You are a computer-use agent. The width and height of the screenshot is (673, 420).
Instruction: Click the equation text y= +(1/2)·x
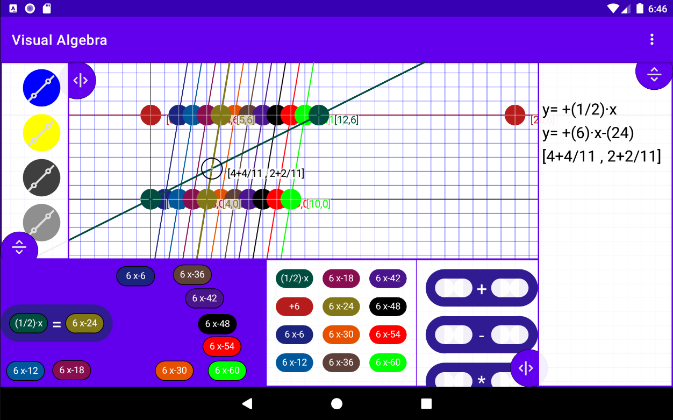pyautogui.click(x=579, y=110)
